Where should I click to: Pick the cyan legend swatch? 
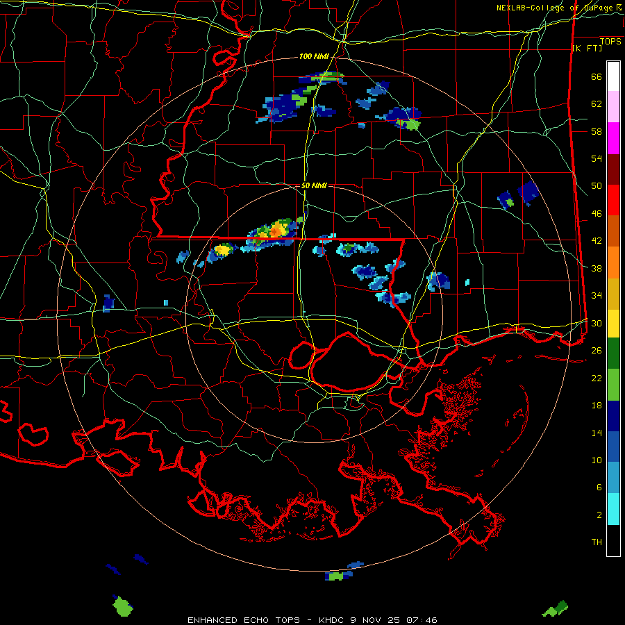[613, 509]
